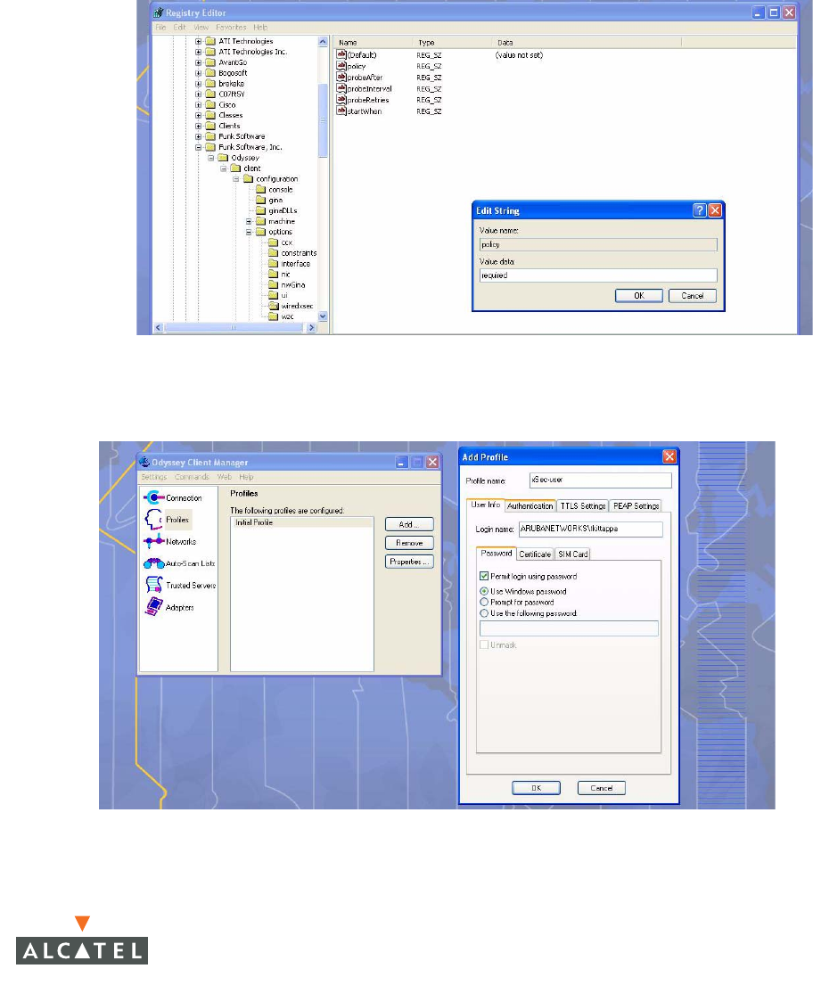Viewport: 813px width, 985px height.
Task: Click the Login name input field
Action: (591, 529)
